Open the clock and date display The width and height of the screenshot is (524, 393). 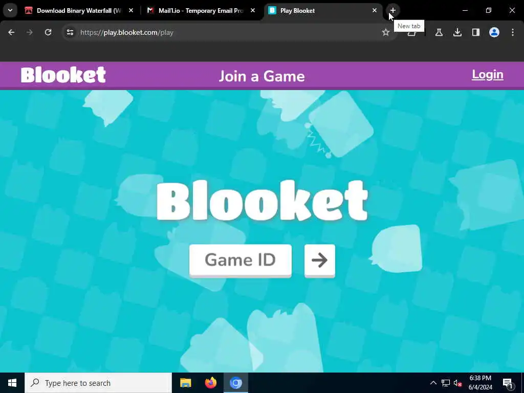[x=480, y=383]
